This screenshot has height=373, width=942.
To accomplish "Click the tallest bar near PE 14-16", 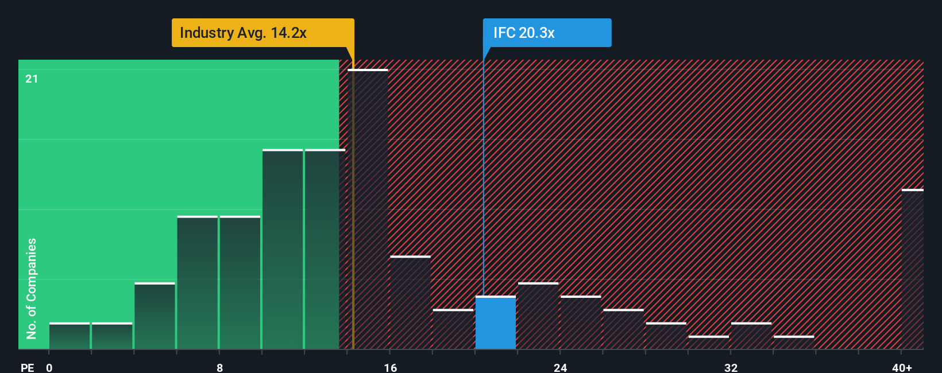I will tap(368, 209).
